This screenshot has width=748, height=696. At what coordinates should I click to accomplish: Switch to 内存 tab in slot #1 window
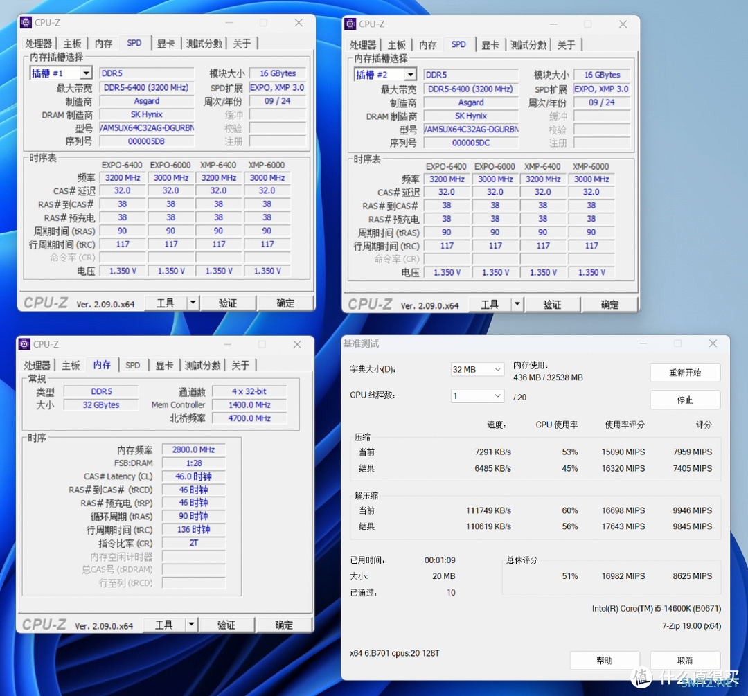coord(103,44)
